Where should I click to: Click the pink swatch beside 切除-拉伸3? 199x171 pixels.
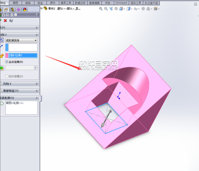point(7,55)
